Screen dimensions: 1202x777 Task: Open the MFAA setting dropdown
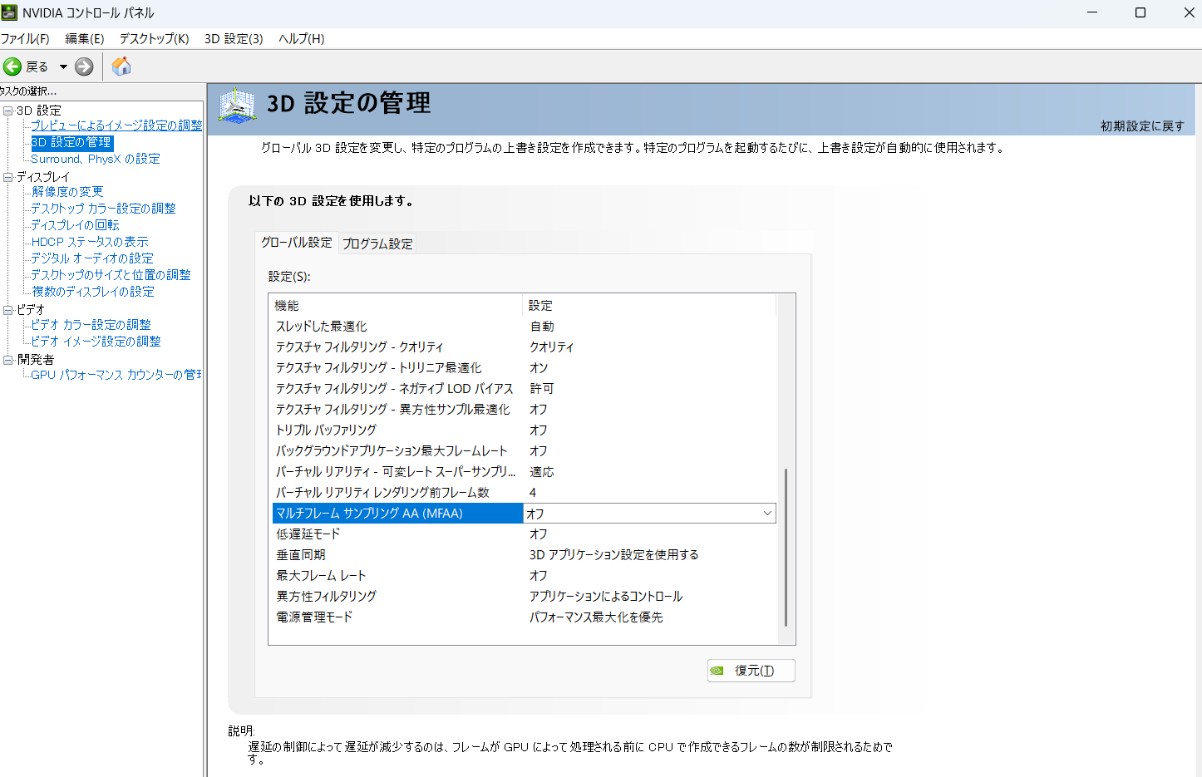[767, 514]
